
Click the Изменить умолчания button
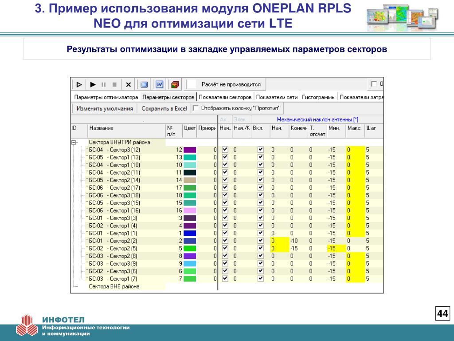point(105,108)
